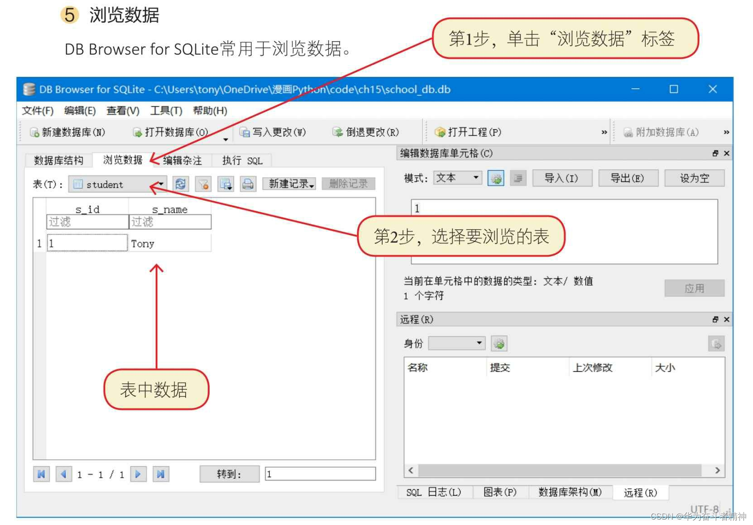753x525 pixels.
Task: Clear all filters icon
Action: click(203, 184)
